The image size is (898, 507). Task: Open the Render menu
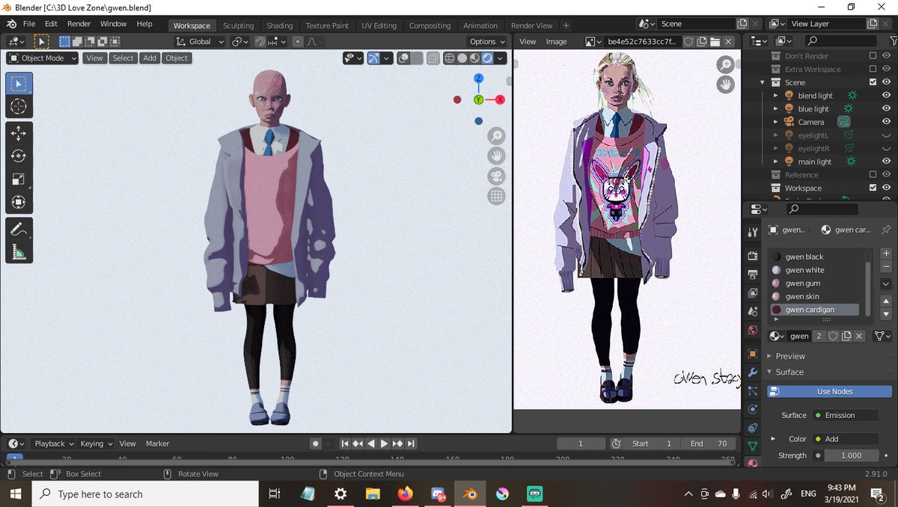point(79,23)
